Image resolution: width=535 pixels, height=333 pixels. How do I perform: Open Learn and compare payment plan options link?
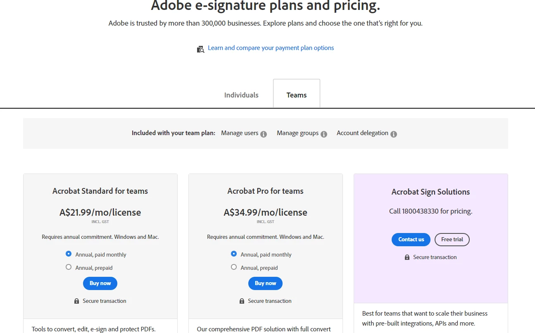[271, 48]
